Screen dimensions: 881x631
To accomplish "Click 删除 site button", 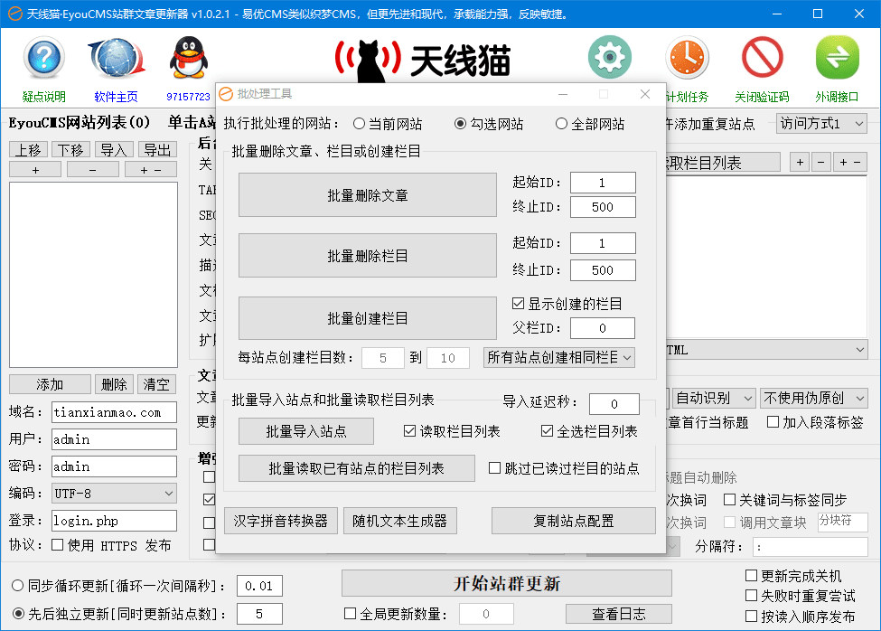I will click(114, 384).
